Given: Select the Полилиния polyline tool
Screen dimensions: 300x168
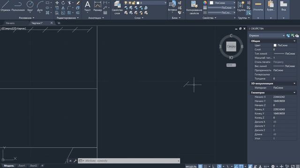Looking at the screenshot, I should [18, 6].
